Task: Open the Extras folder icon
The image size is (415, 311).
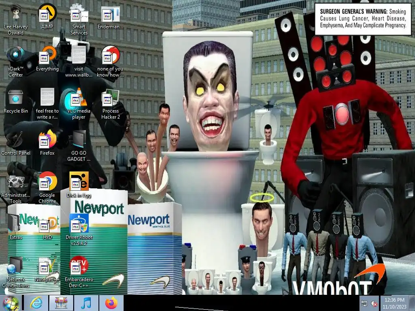Action: click(16, 227)
